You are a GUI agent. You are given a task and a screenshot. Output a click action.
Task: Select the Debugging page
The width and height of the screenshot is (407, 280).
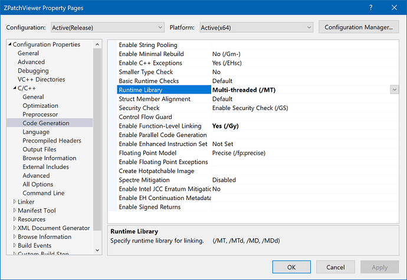pyautogui.click(x=33, y=71)
